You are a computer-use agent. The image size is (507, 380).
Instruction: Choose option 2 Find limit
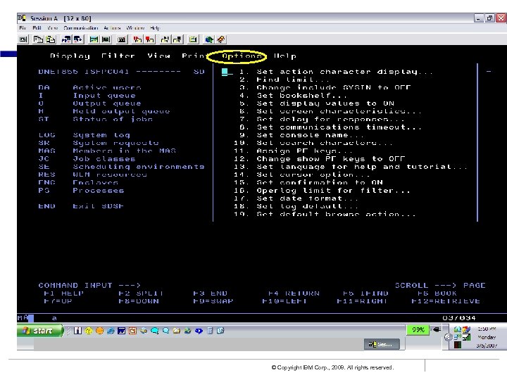pyautogui.click(x=284, y=80)
